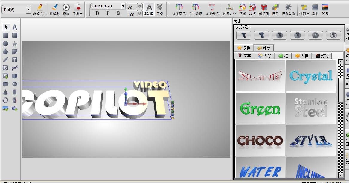Pick the square shape tool
The height and width of the screenshot is (183, 349).
[x=6, y=36]
